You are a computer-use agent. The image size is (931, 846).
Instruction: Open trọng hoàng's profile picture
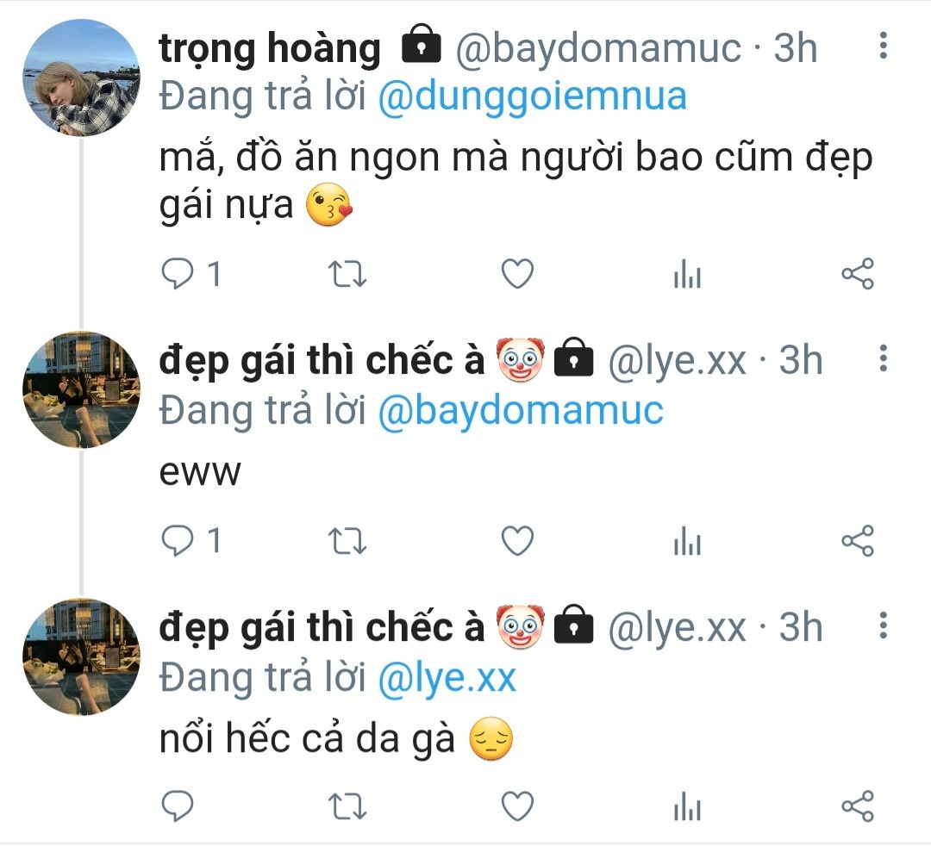click(x=81, y=78)
